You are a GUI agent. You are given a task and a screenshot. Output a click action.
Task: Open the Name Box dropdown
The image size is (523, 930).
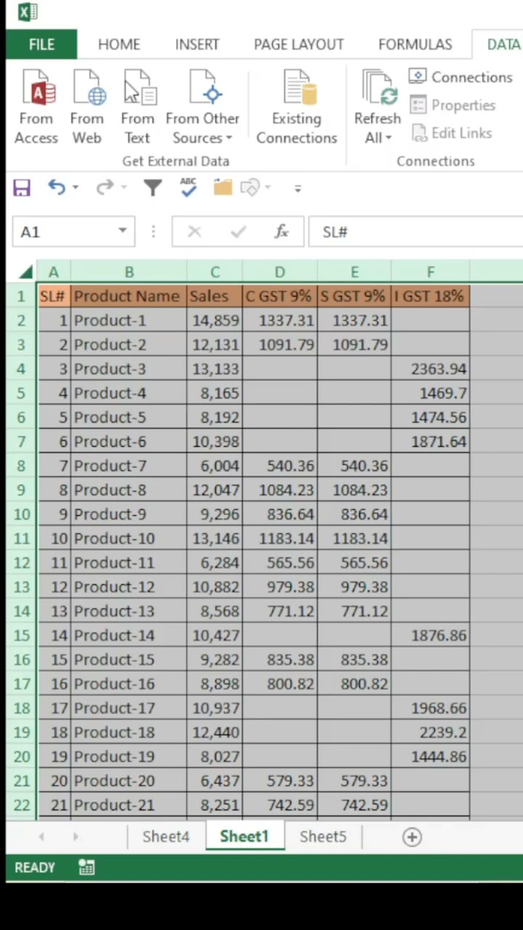[x=123, y=232]
